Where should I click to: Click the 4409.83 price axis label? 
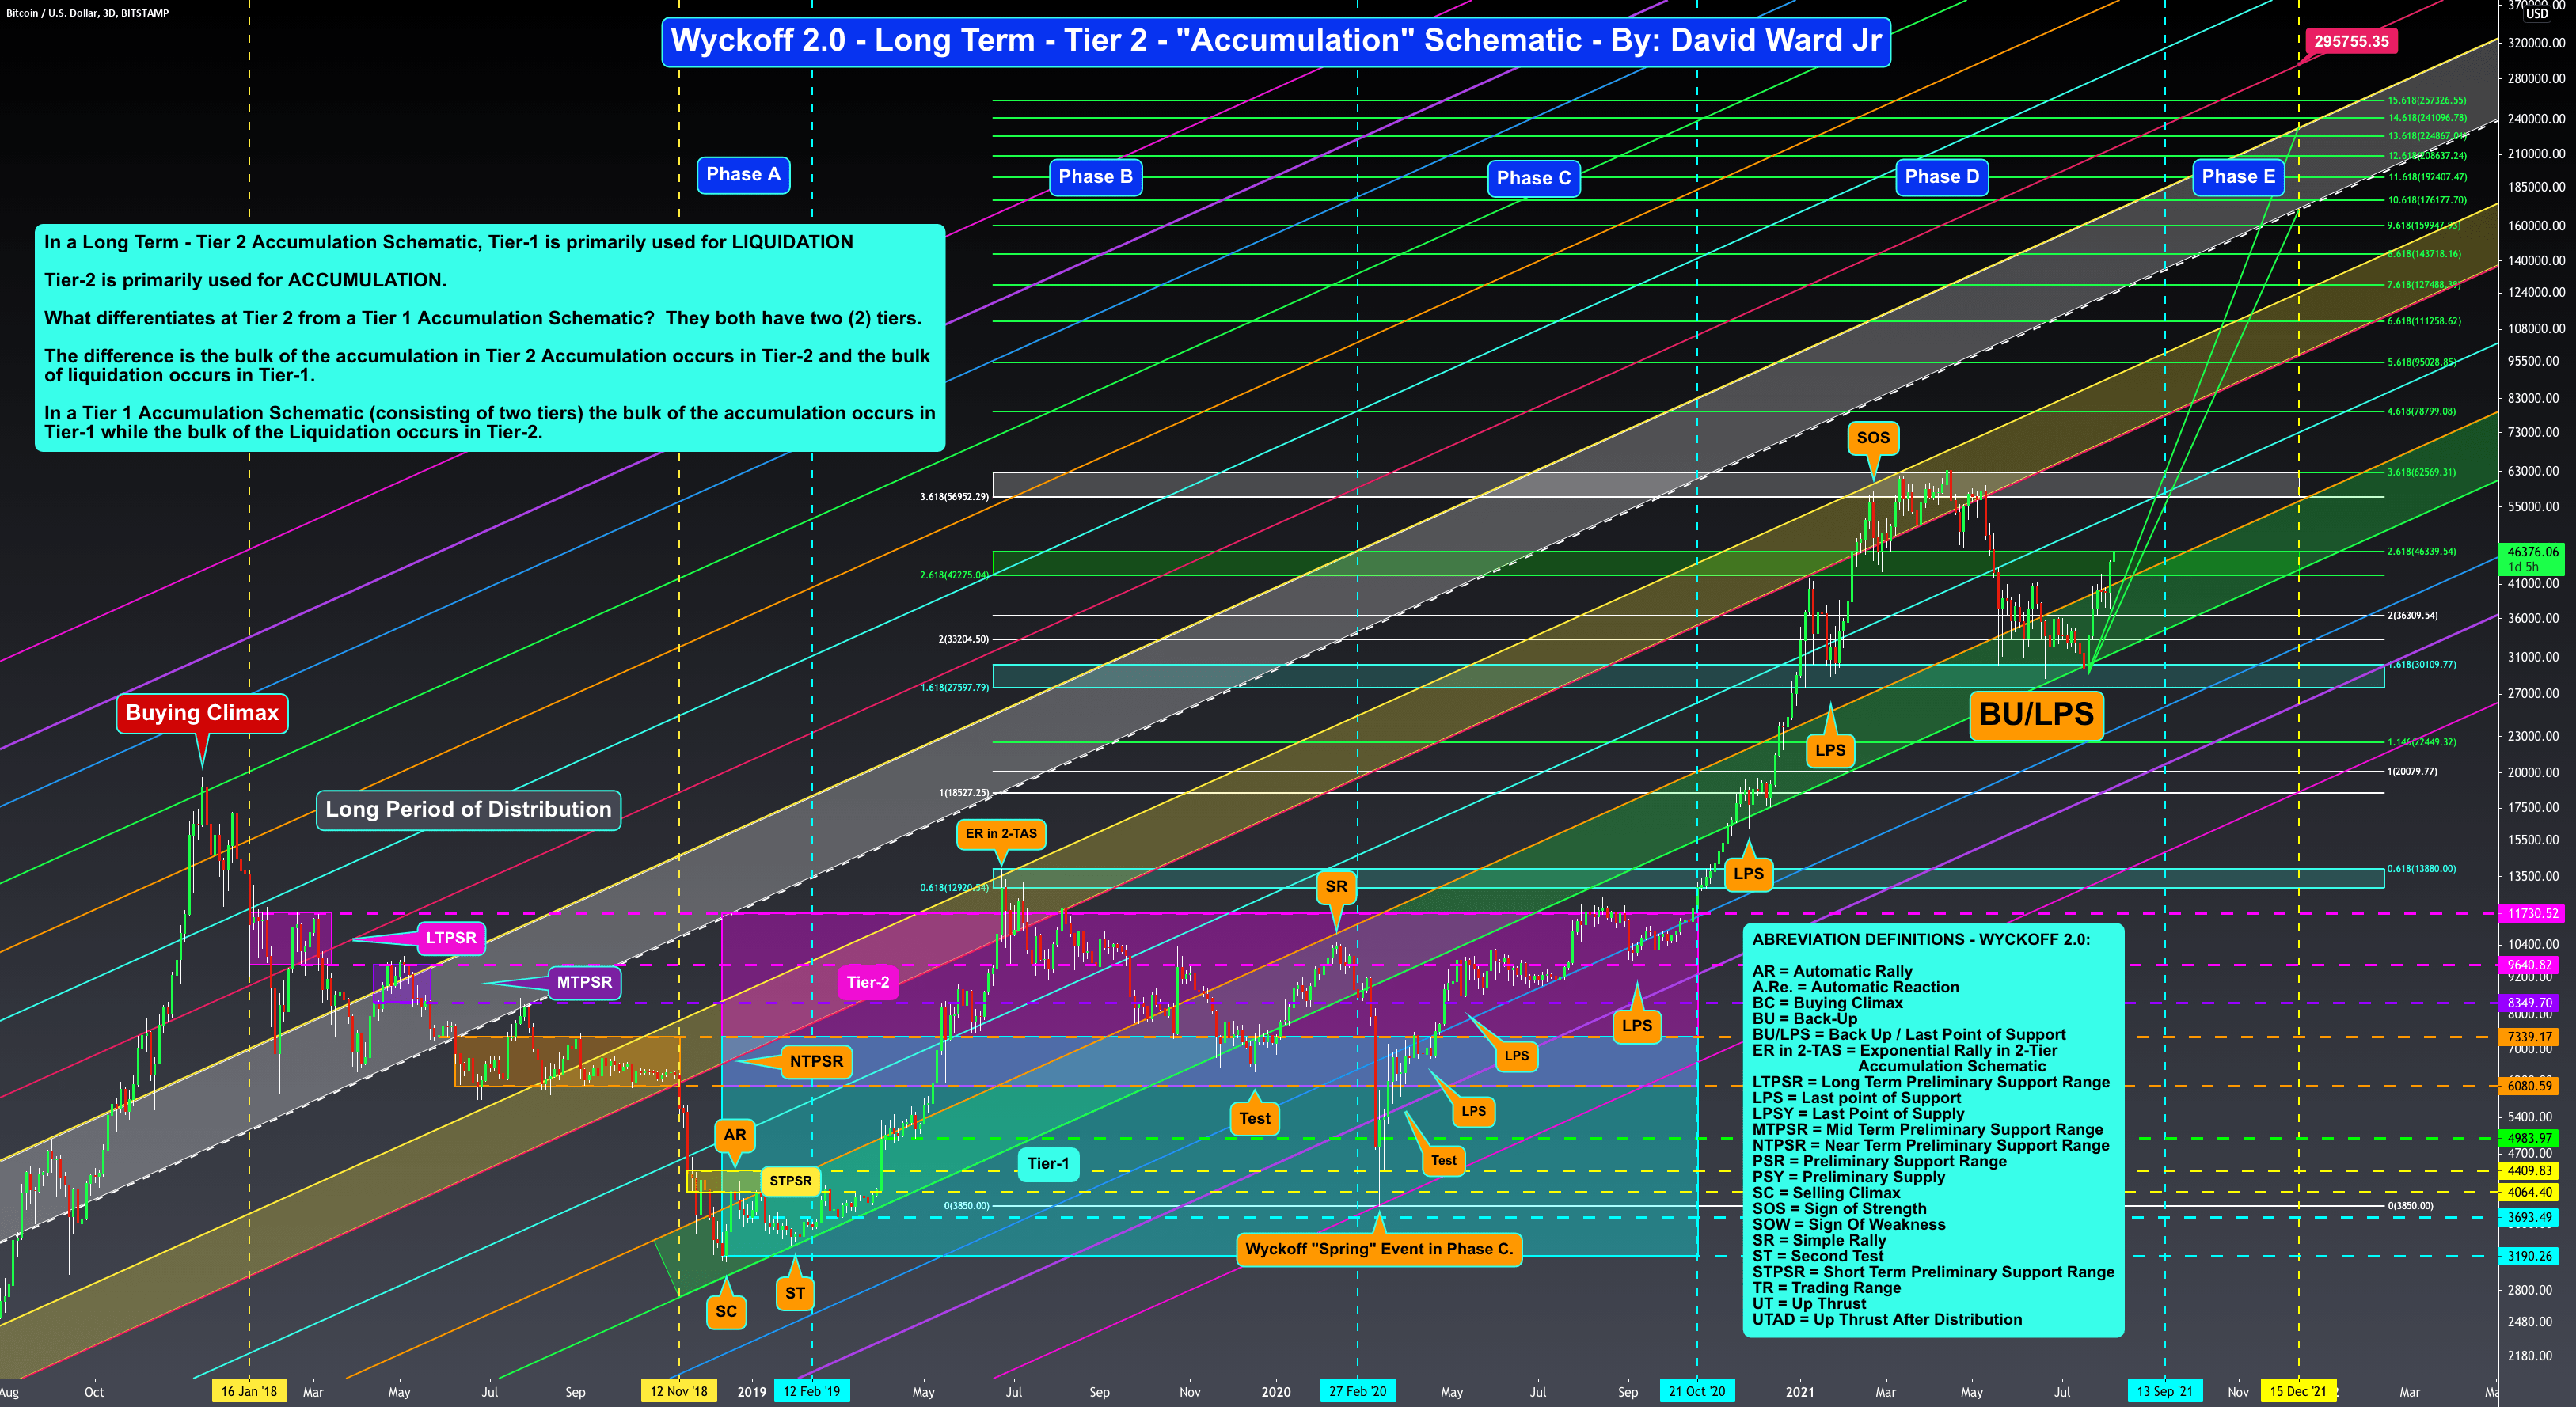[x=2532, y=1170]
